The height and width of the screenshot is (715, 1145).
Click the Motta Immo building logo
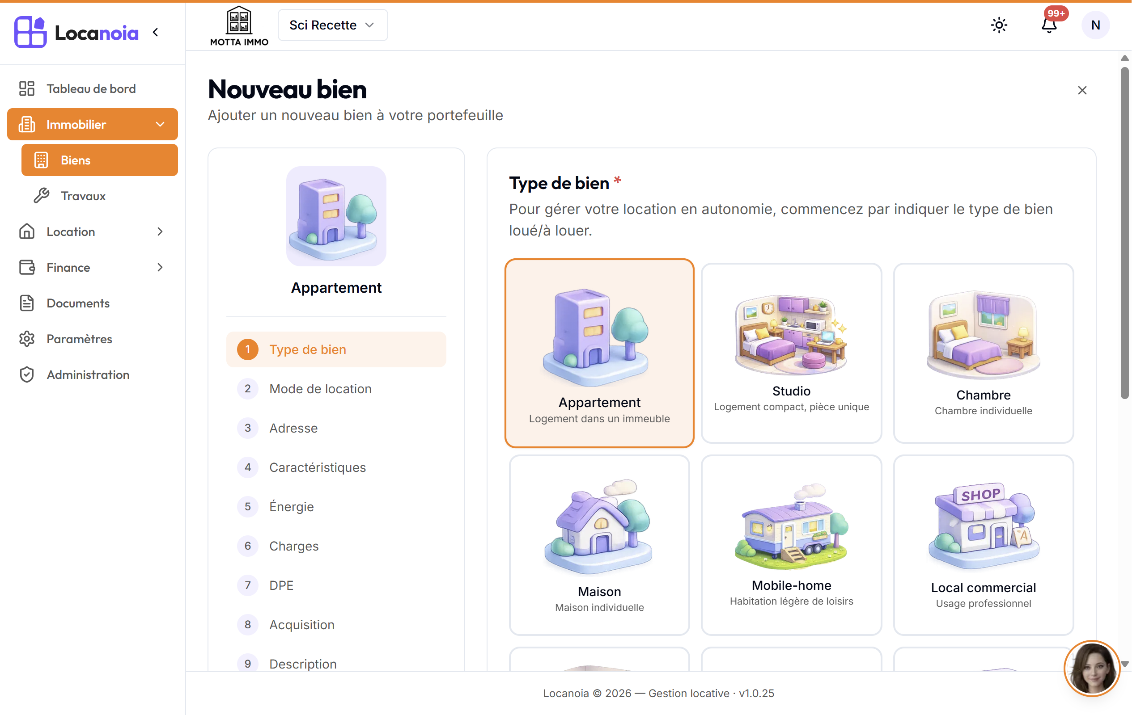(239, 26)
